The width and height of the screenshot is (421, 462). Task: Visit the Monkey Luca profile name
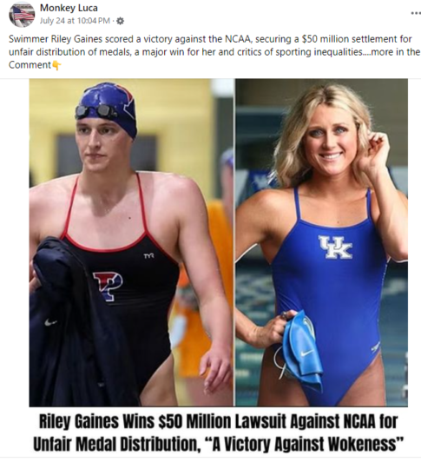tap(69, 8)
